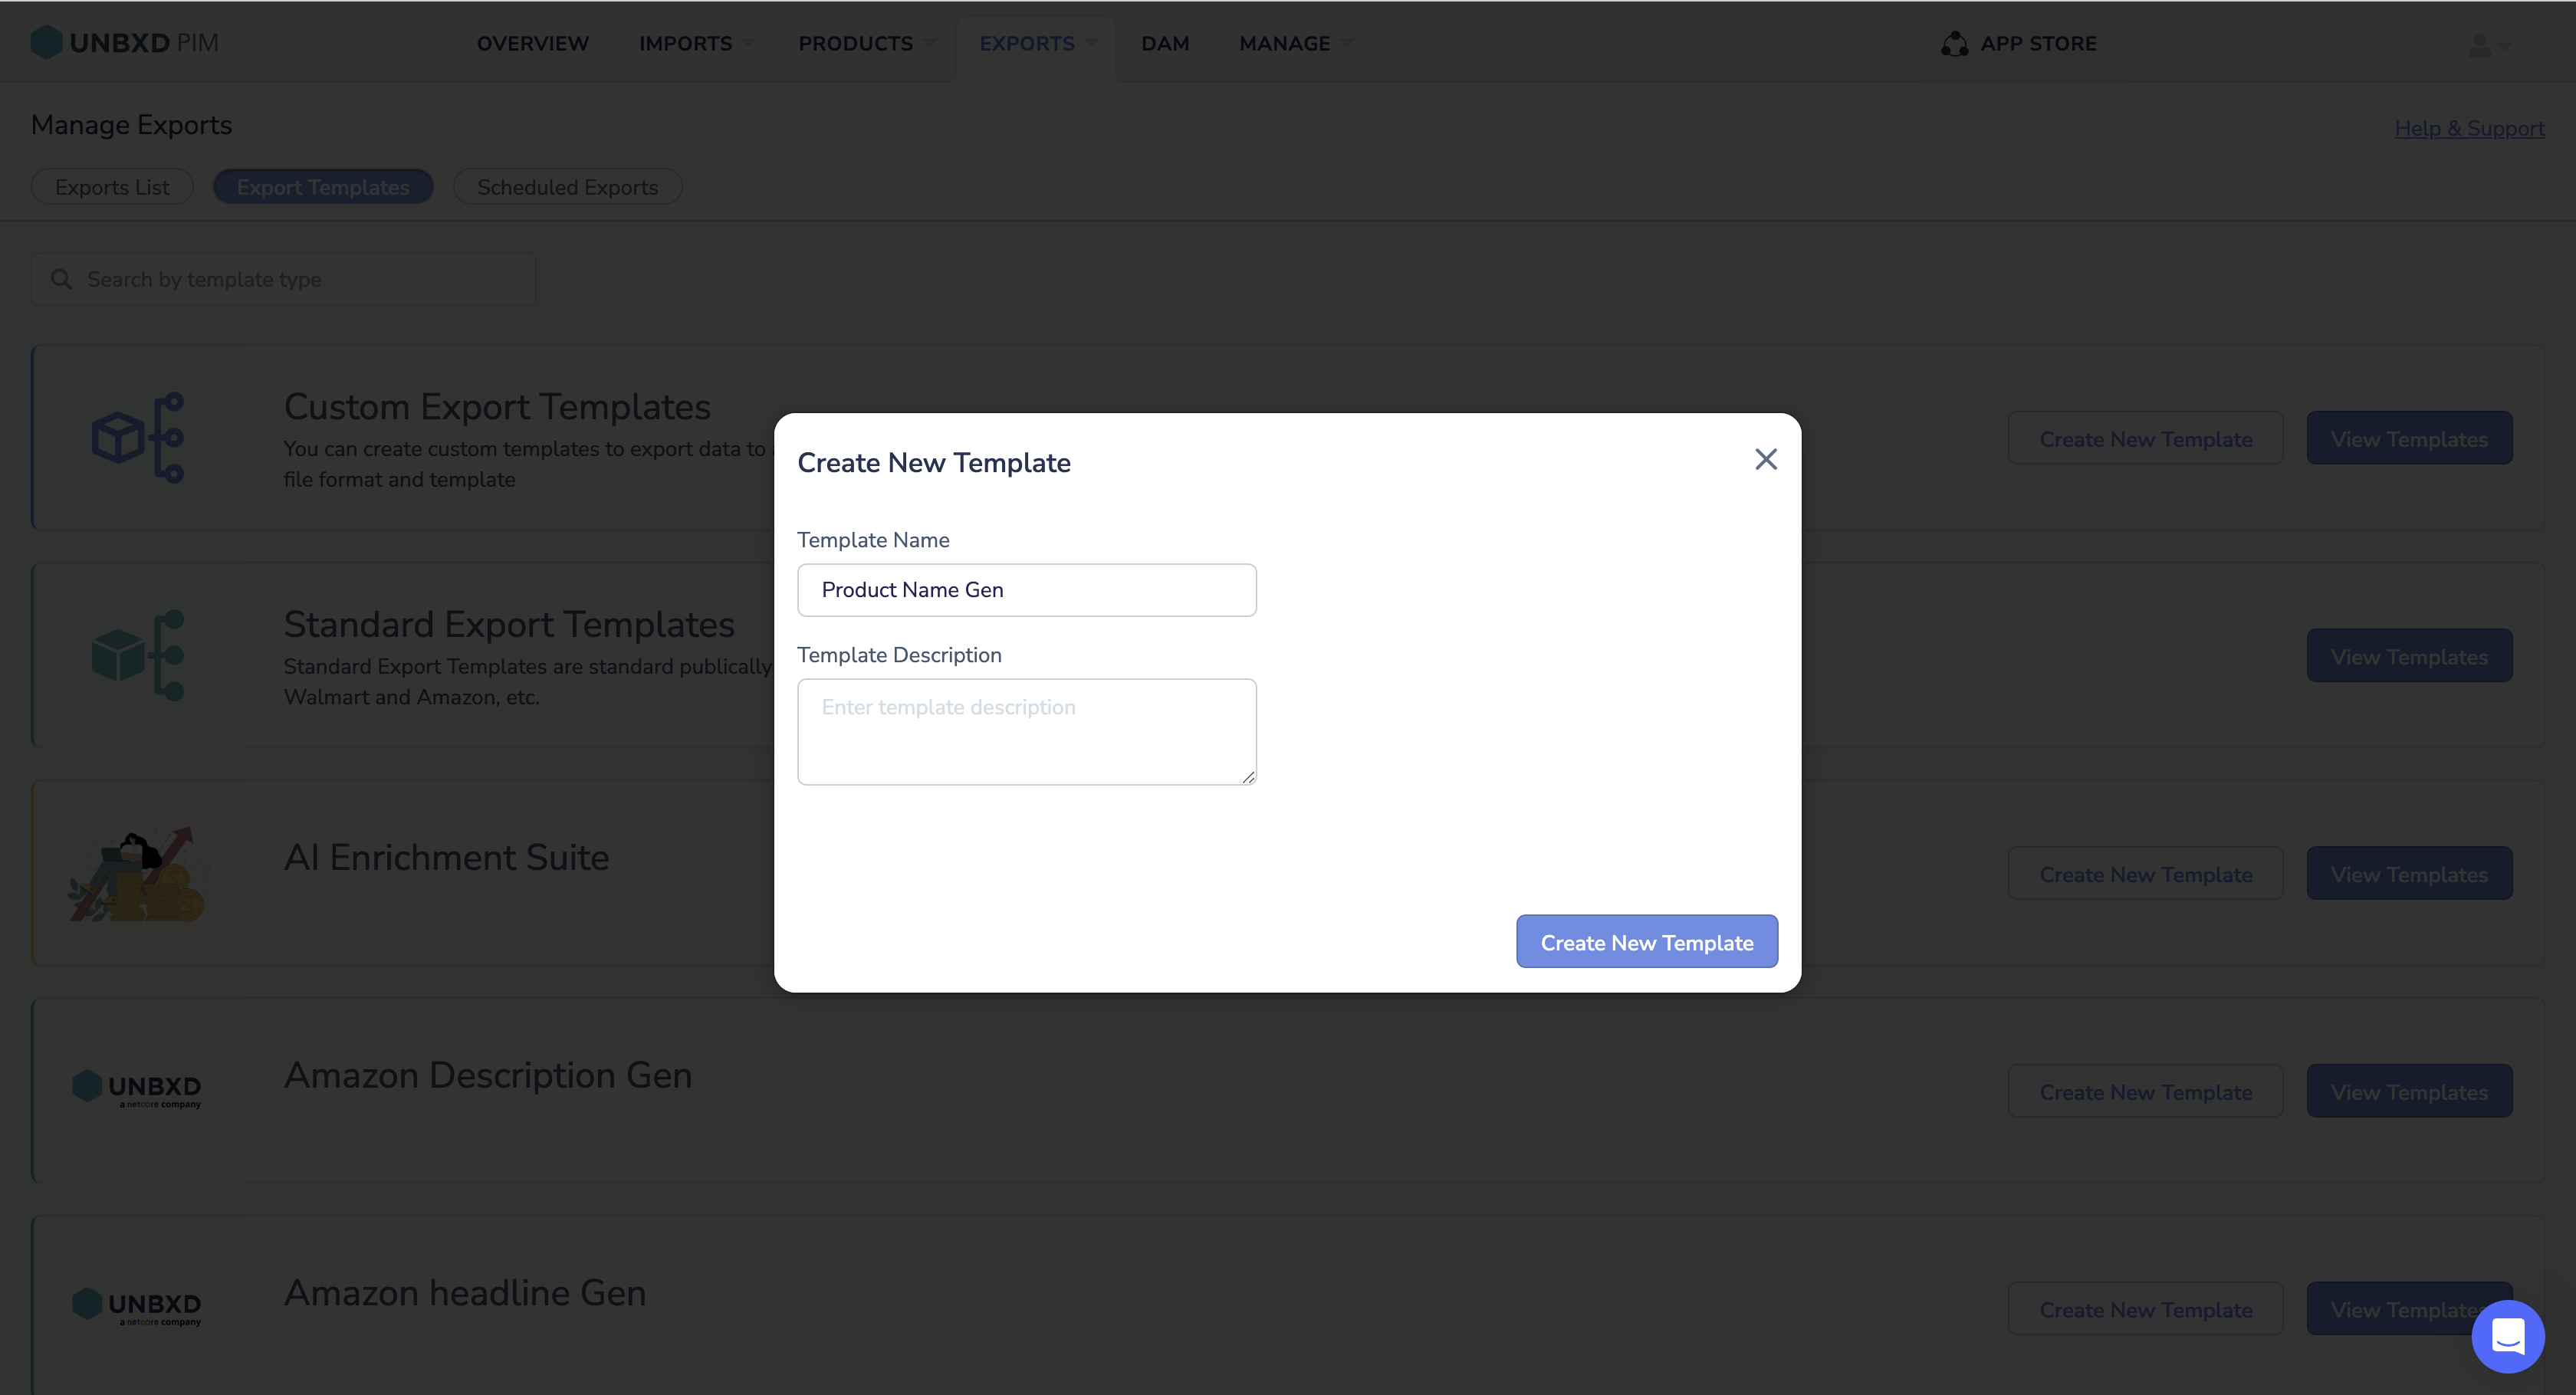Viewport: 2576px width, 1395px height.
Task: Click the blue Create New Template button
Action: click(1647, 942)
